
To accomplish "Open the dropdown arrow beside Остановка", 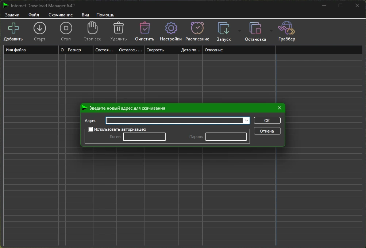I will point(271,31).
